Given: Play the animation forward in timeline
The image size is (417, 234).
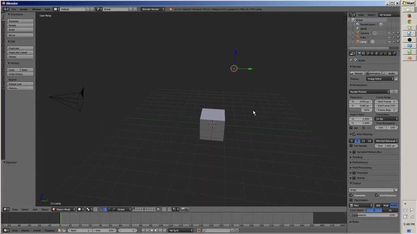Looking at the screenshot, I should [156, 230].
